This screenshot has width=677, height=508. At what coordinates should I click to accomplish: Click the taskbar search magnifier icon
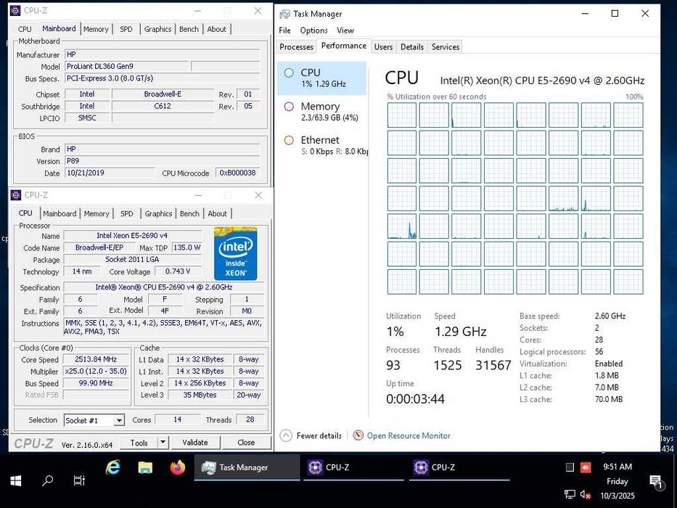[47, 480]
